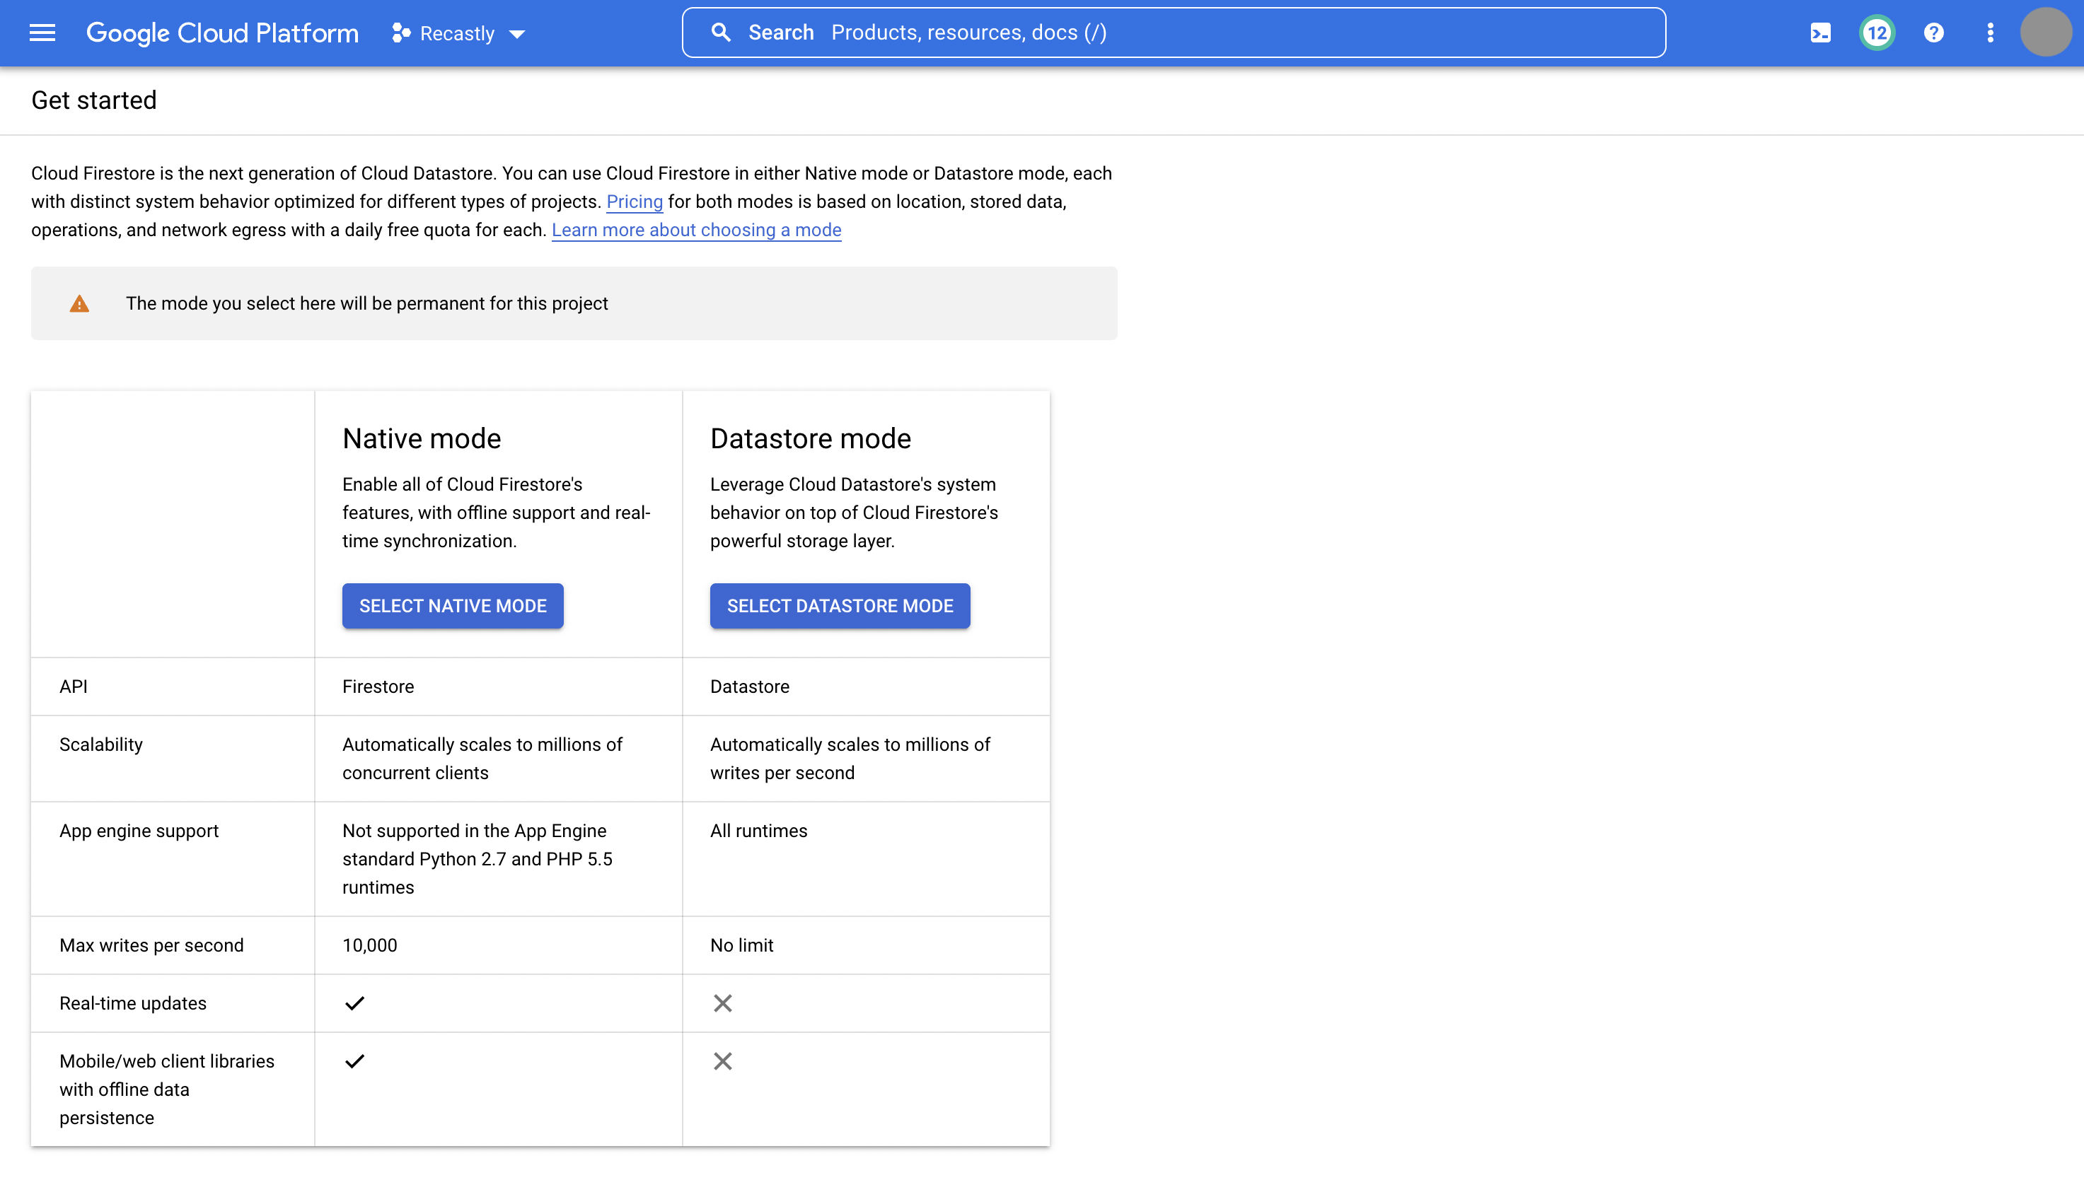The image size is (2084, 1192).
Task: Click the search products and resources field
Action: pyautogui.click(x=1174, y=32)
